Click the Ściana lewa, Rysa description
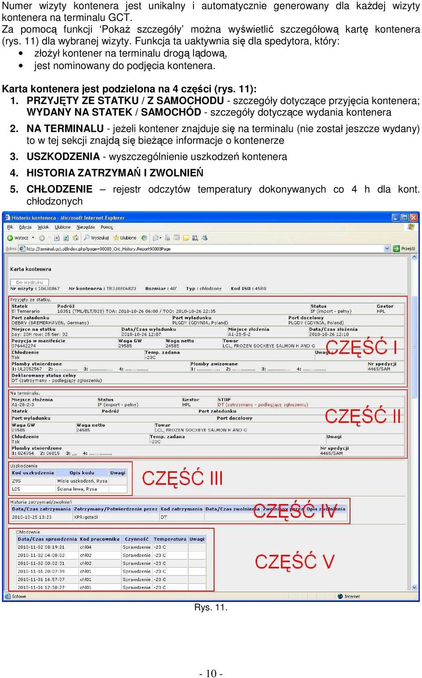The image size is (422, 678). point(77,489)
